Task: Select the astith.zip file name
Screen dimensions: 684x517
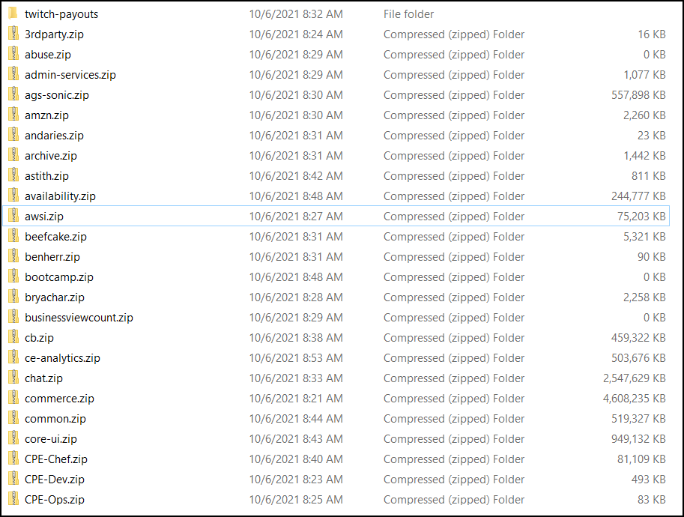Action: (x=46, y=176)
